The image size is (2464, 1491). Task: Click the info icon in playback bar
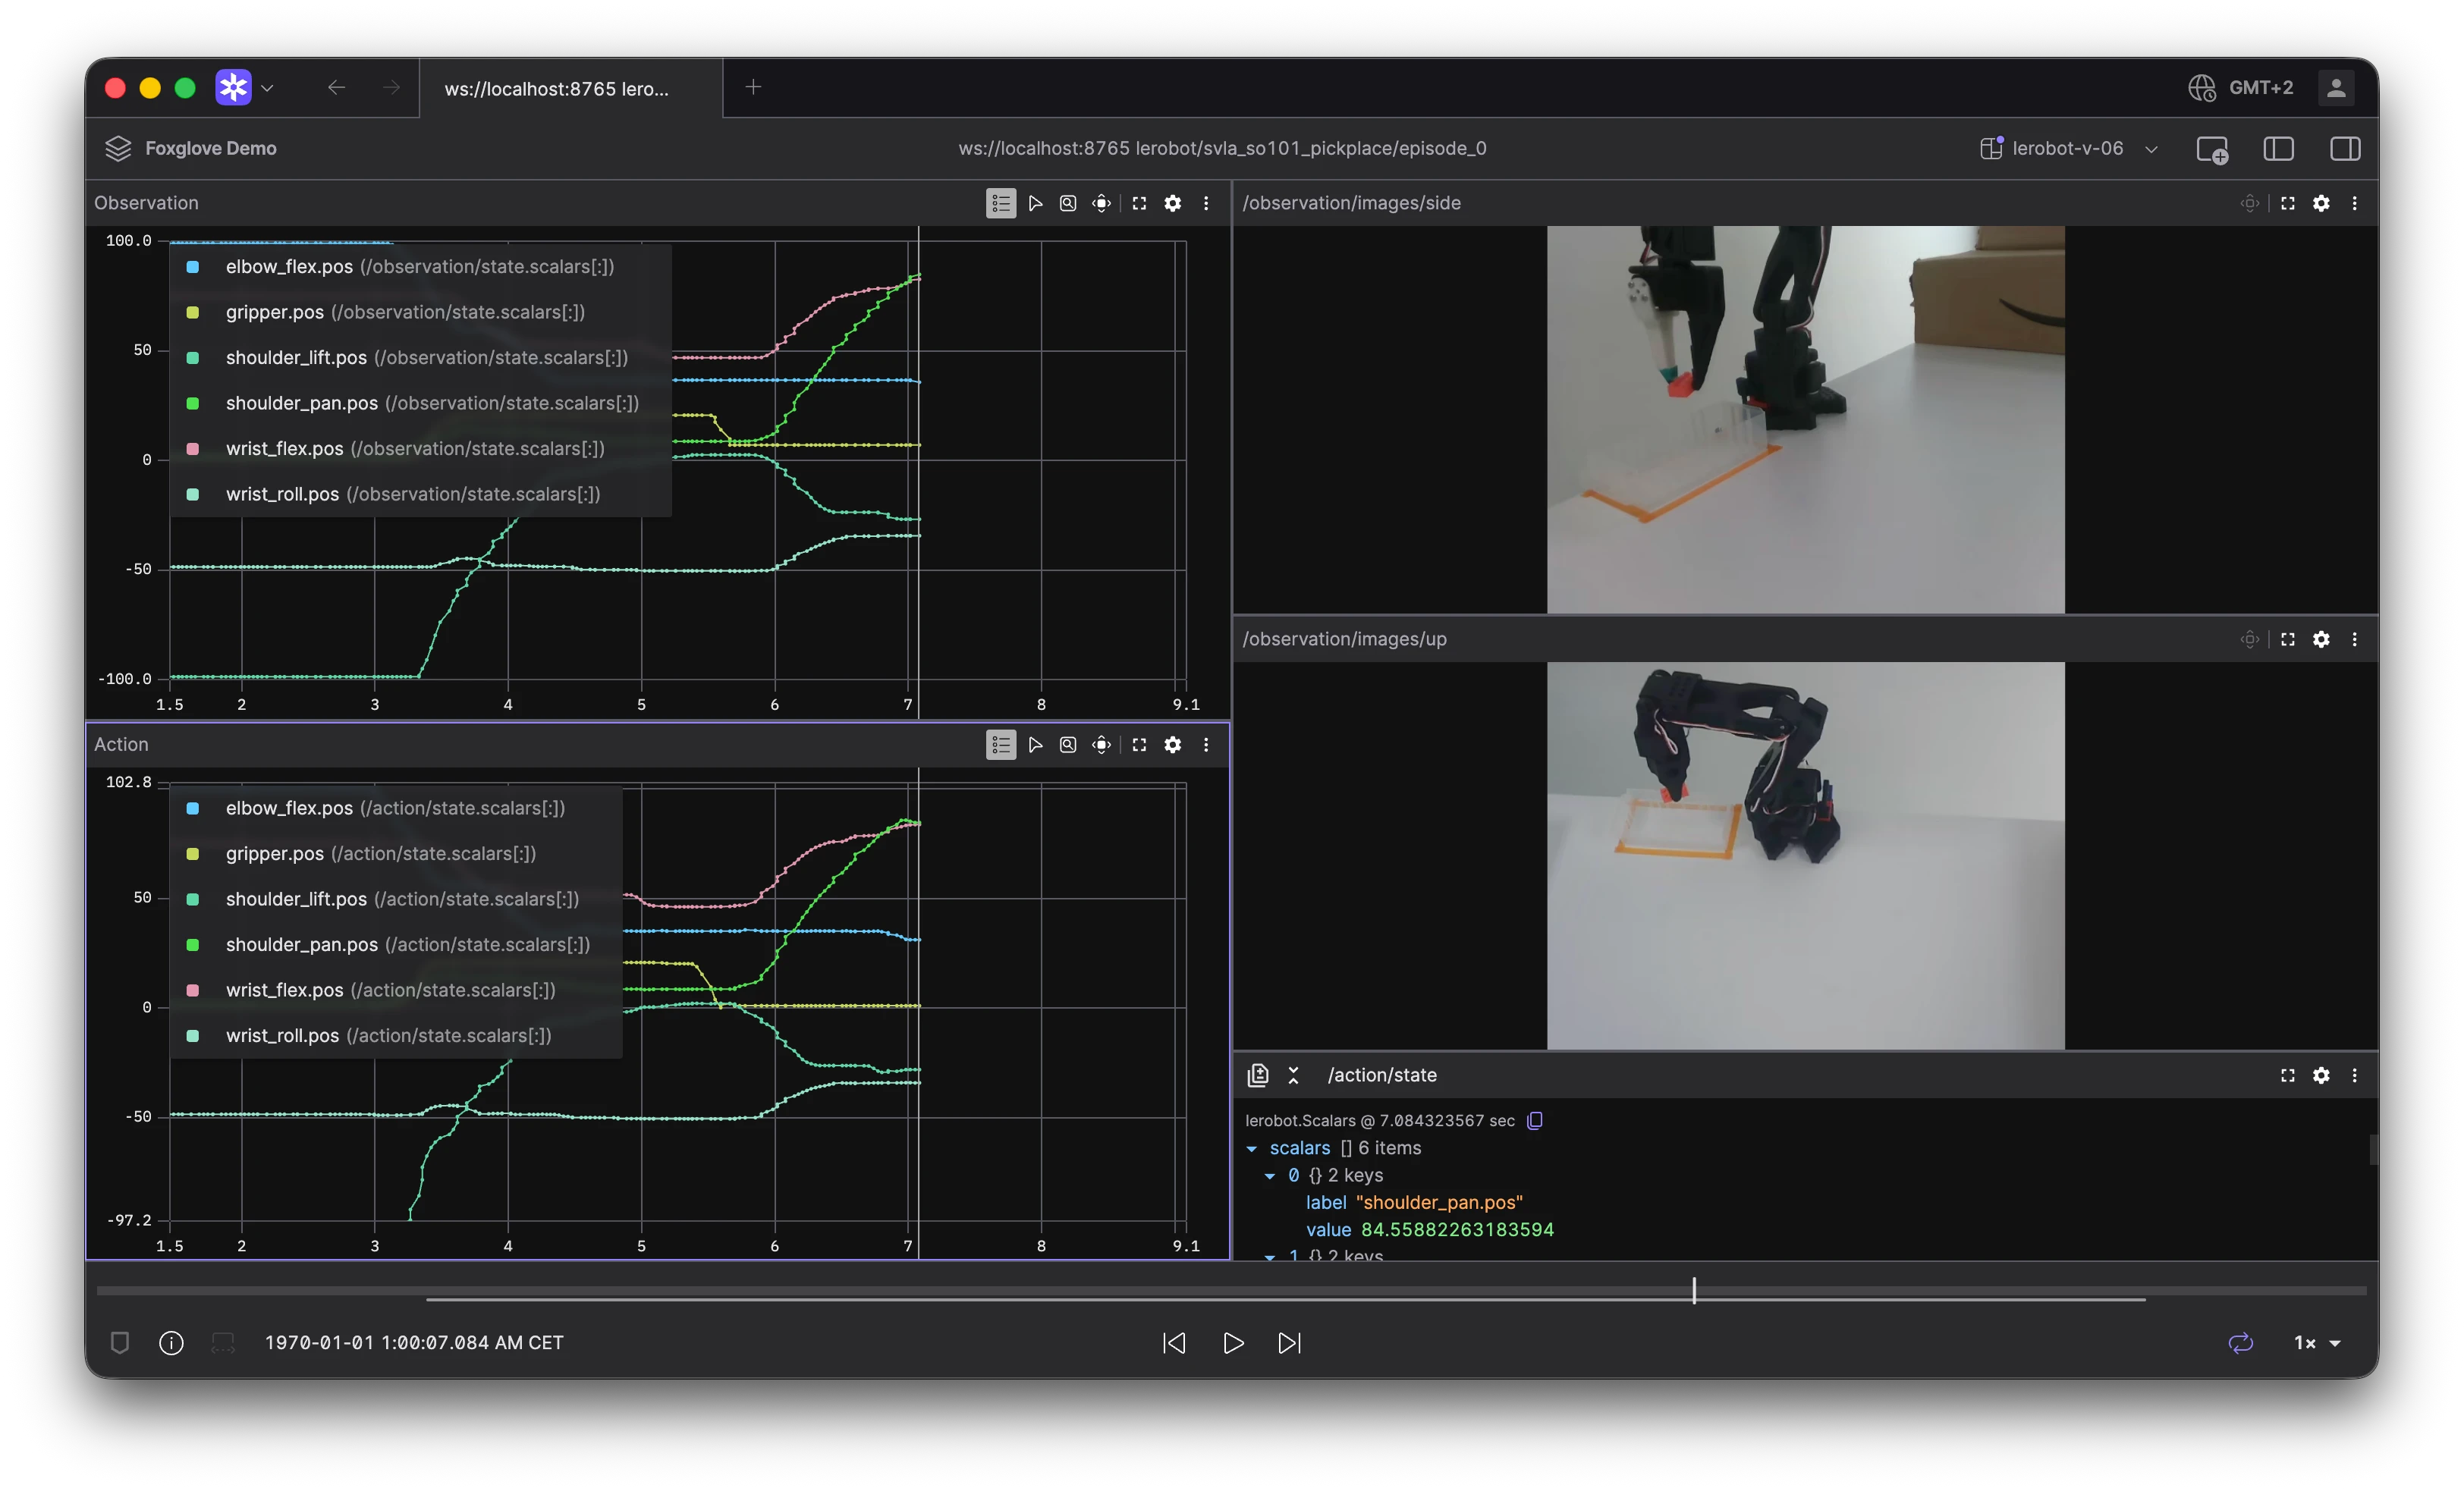171,1343
